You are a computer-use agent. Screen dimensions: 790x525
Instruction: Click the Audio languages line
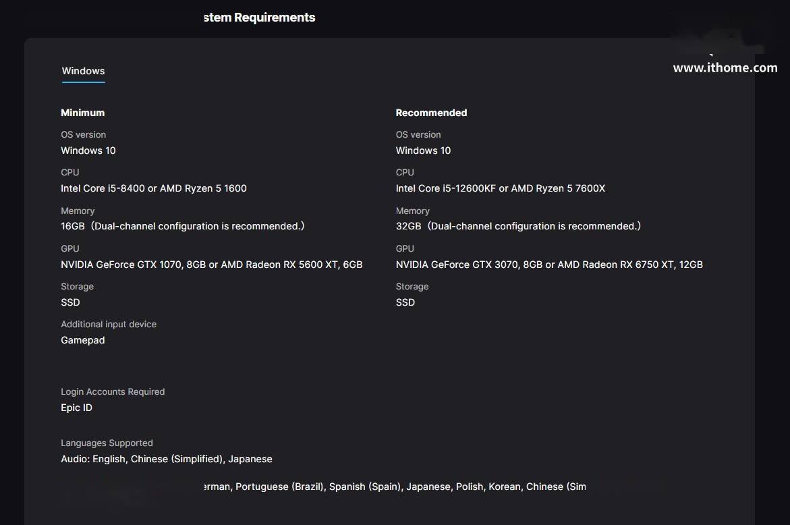click(x=167, y=459)
